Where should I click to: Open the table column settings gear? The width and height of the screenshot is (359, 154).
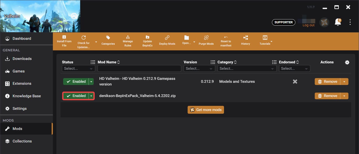pos(347,62)
